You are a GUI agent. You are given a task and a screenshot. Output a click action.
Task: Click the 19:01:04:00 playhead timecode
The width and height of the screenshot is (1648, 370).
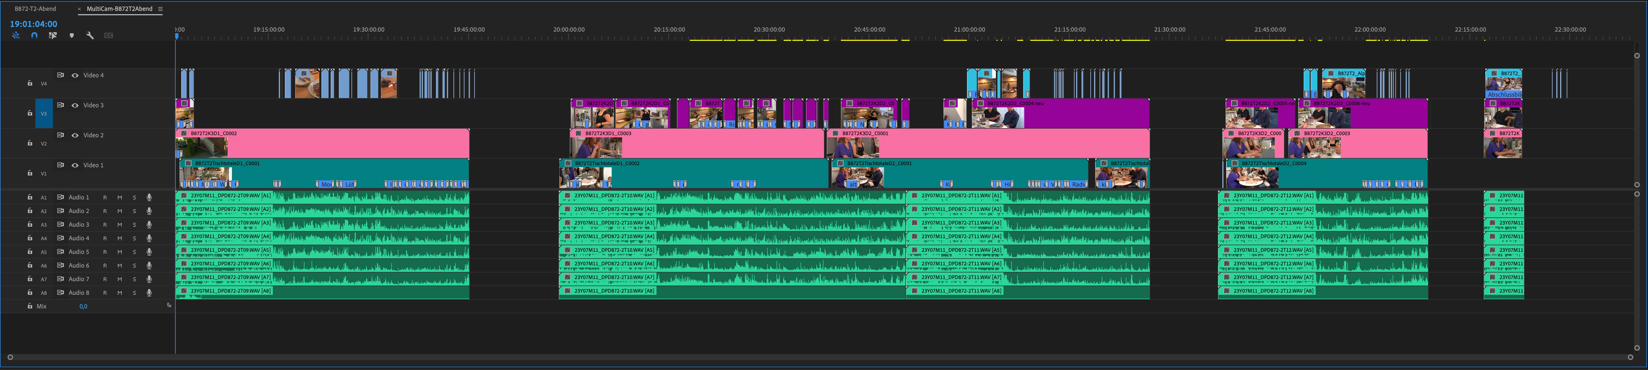(33, 24)
